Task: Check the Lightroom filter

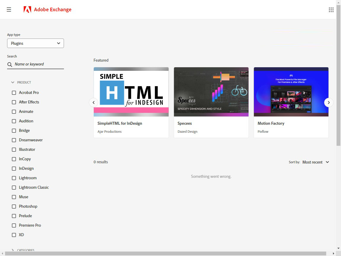Action: (14, 178)
